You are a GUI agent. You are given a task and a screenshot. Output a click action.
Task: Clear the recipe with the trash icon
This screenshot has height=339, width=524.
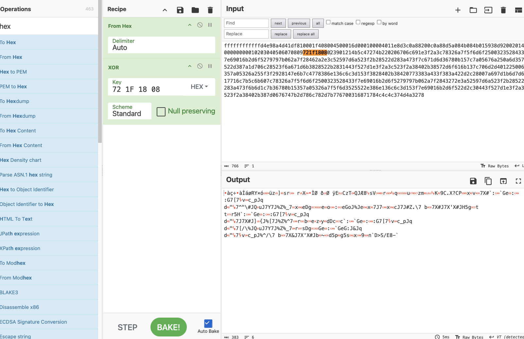pos(210,10)
